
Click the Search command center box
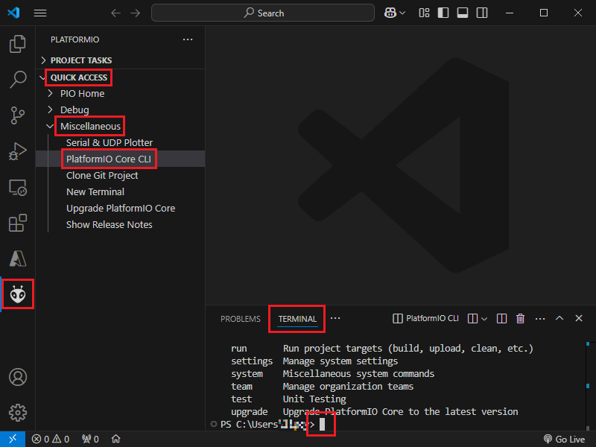click(263, 13)
